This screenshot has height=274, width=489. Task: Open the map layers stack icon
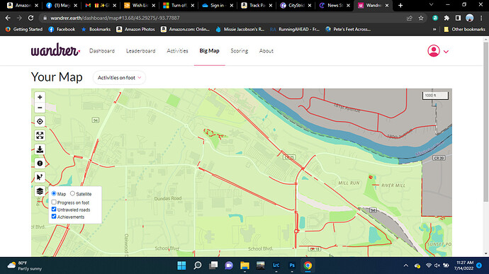pyautogui.click(x=40, y=191)
